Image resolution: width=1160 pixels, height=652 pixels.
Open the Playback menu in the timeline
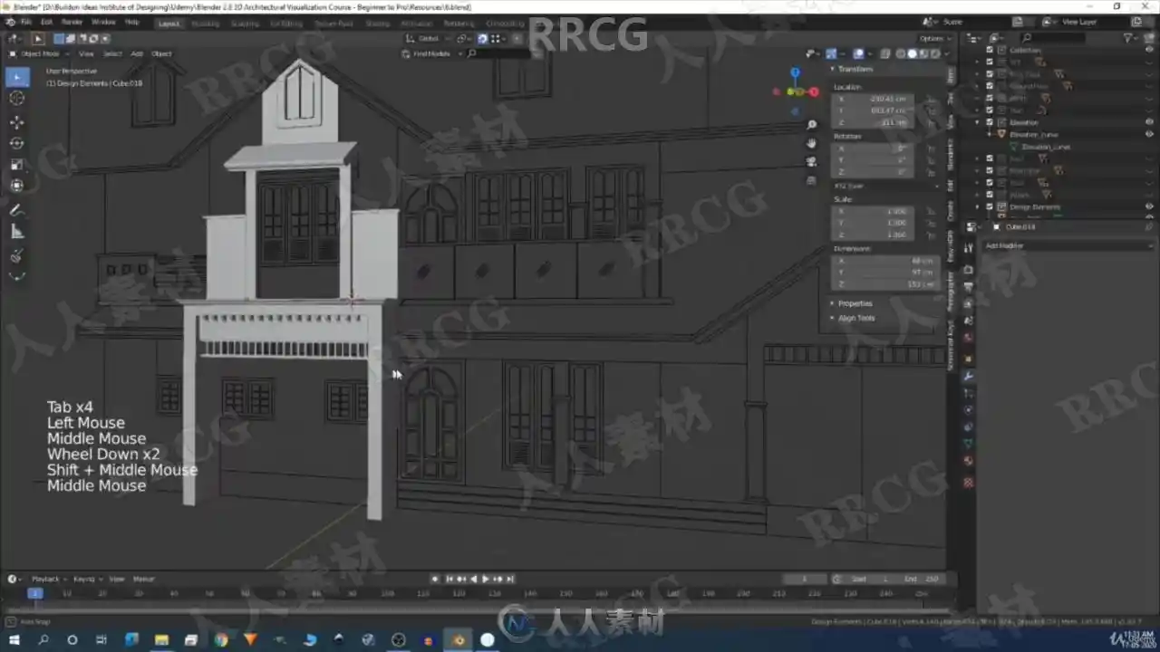[45, 579]
